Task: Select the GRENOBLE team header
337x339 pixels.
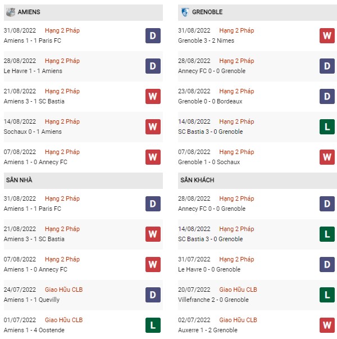Action: click(257, 12)
